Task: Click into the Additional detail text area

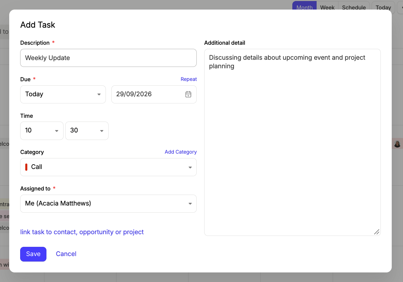Action: pyautogui.click(x=292, y=142)
